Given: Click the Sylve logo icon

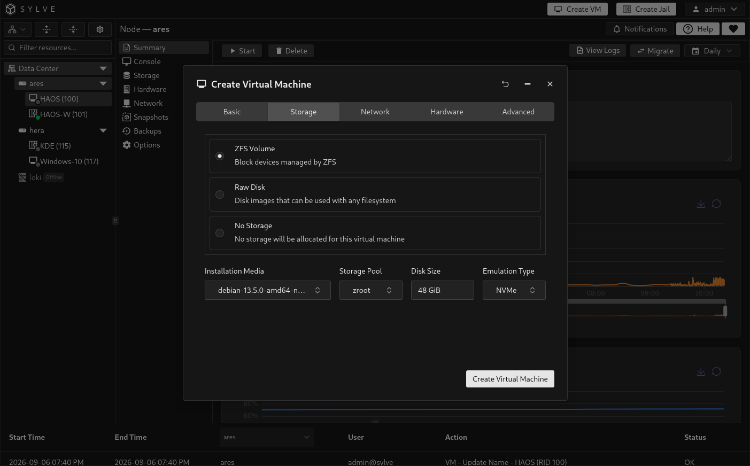Looking at the screenshot, I should pos(10,9).
